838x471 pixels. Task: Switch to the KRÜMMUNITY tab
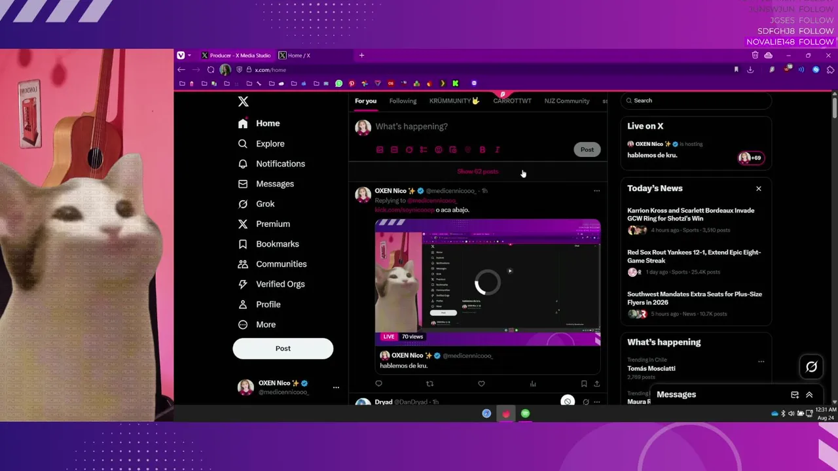coord(454,101)
